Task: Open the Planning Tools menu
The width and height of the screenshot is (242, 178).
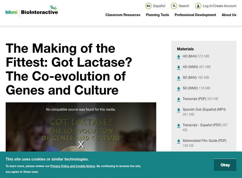Action: click(157, 15)
